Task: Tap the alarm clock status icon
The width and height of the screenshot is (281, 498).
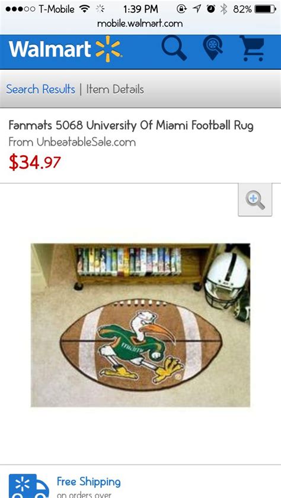Action: point(211,9)
